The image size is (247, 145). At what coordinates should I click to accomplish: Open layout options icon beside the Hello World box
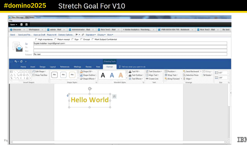(x=114, y=96)
